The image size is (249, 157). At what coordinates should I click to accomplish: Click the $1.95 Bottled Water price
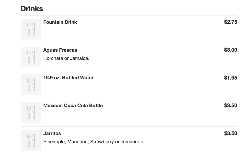click(x=230, y=78)
